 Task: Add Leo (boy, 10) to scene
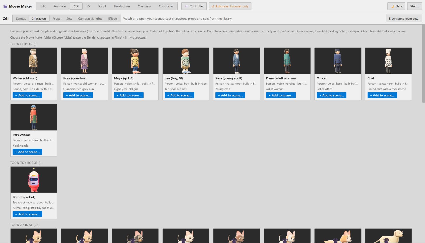point(180,95)
